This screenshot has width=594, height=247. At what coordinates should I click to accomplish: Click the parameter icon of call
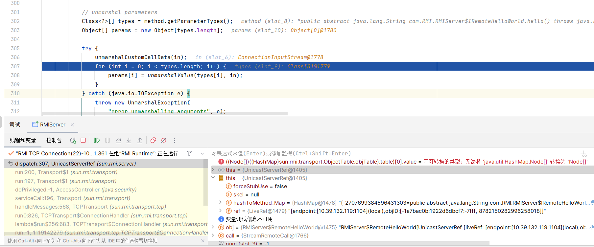221,236
